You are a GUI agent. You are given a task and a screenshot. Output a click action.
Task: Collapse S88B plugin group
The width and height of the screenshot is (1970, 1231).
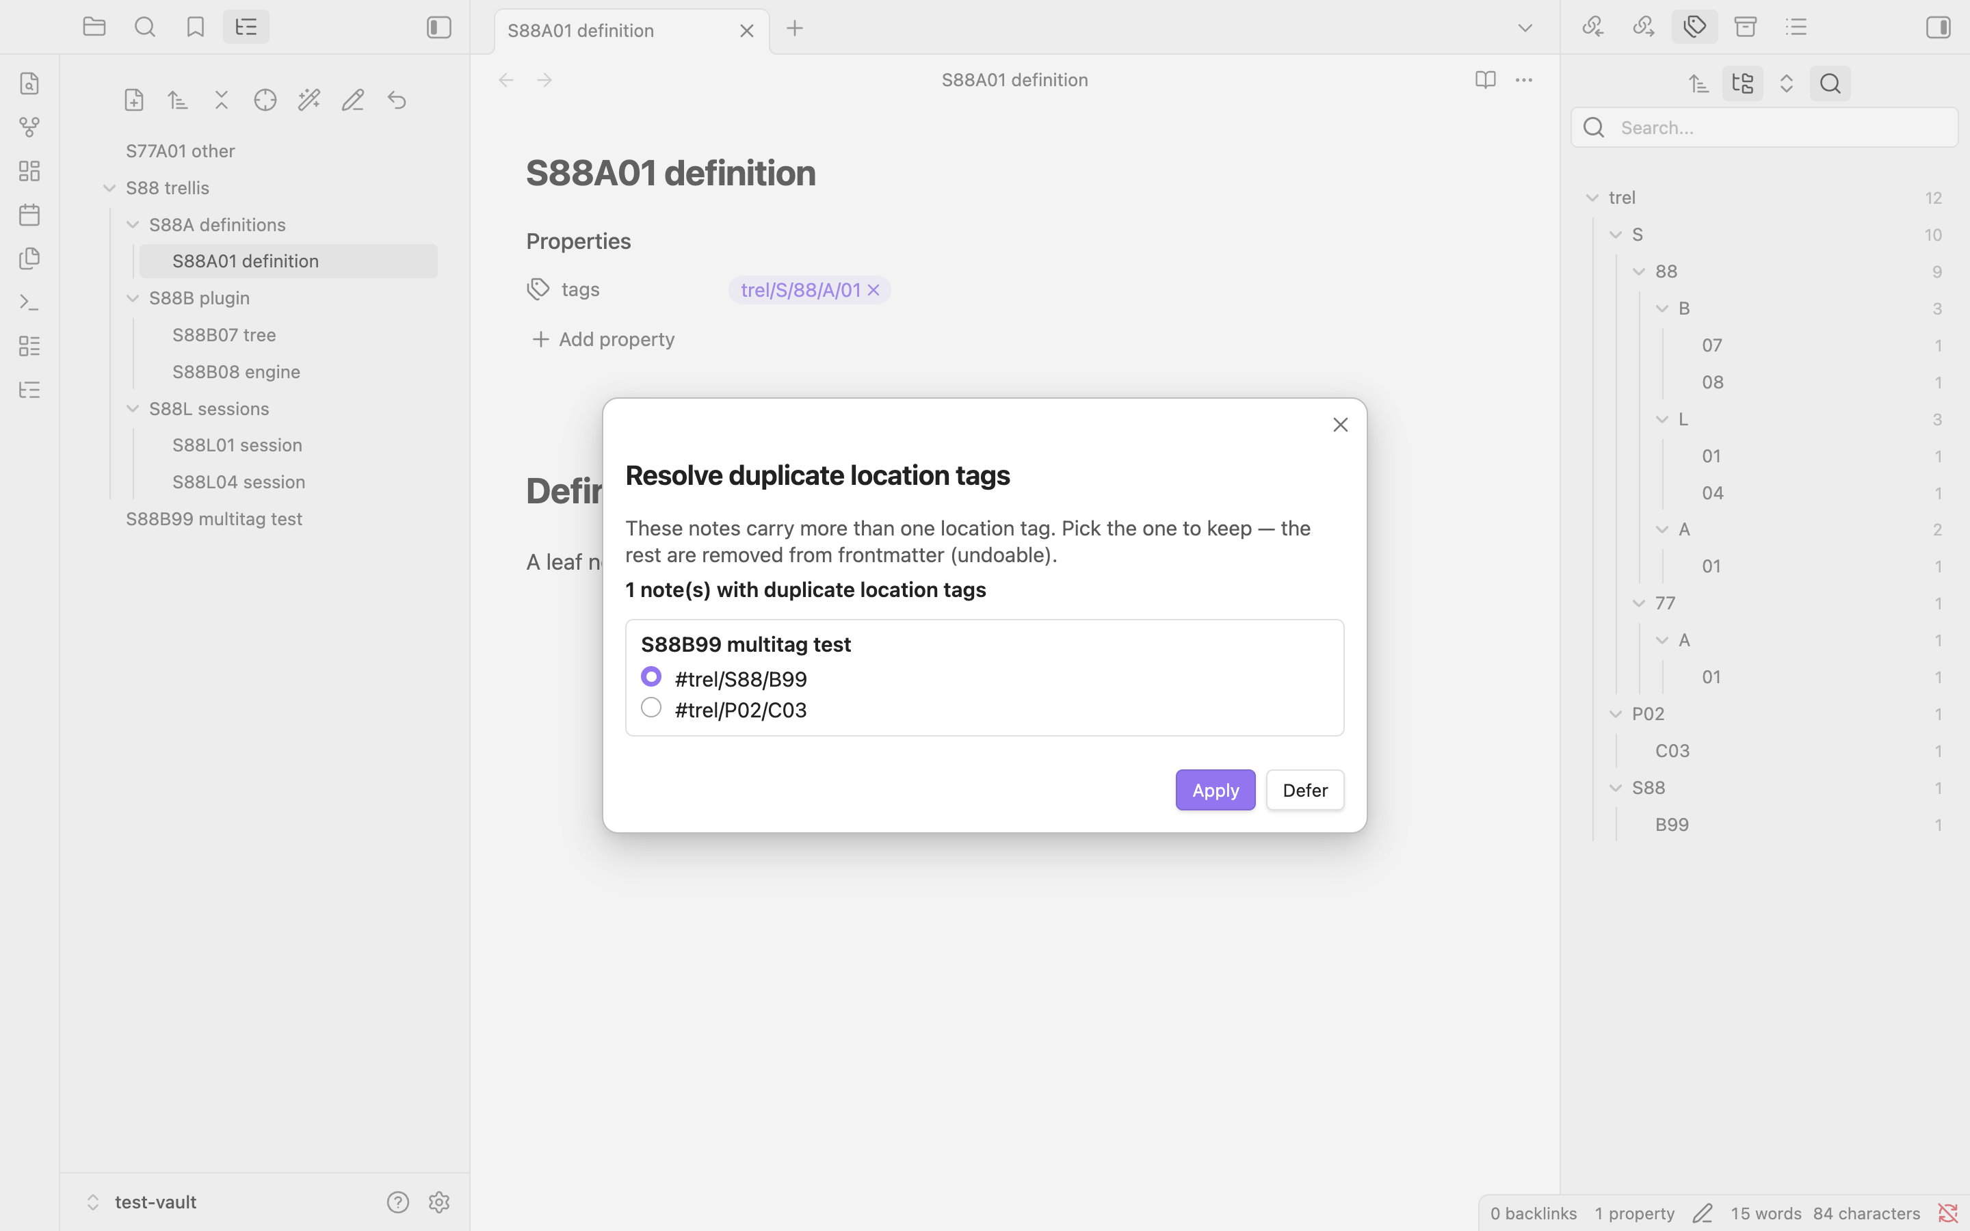tap(133, 298)
